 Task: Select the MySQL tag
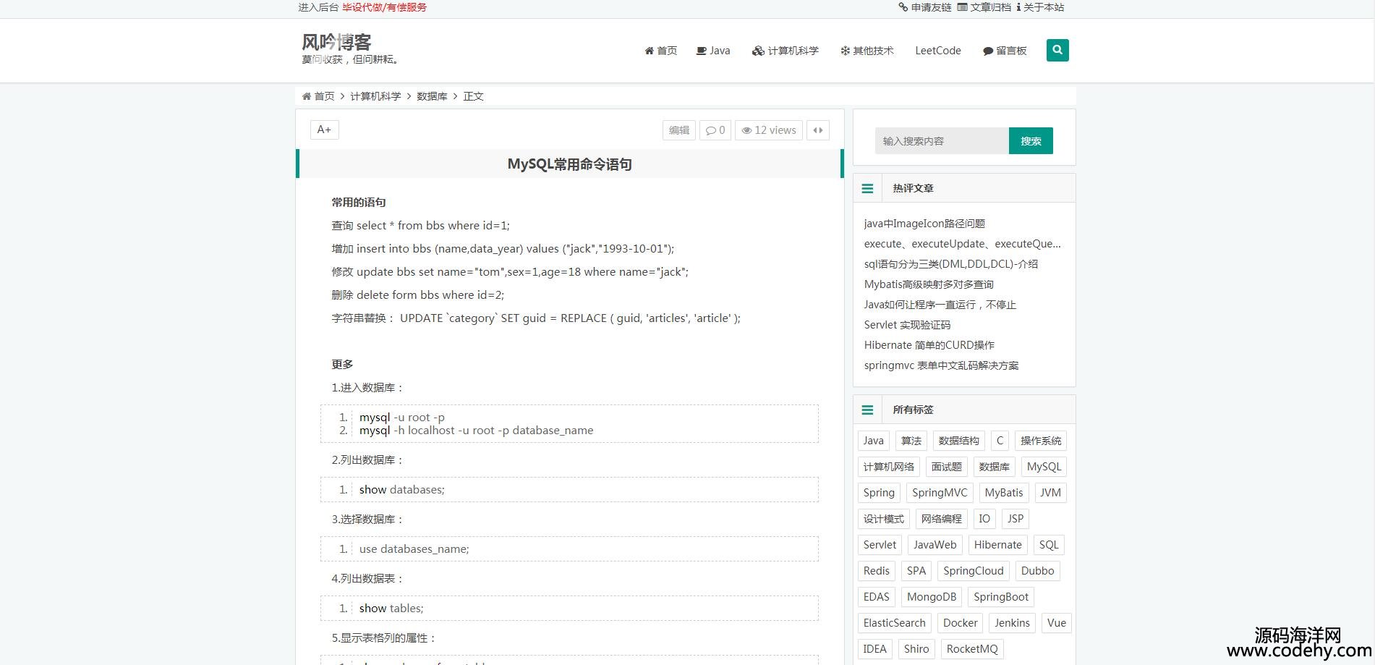pos(1044,467)
